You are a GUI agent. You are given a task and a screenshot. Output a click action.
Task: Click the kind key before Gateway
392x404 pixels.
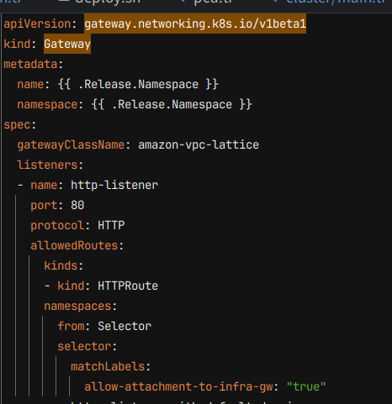[x=17, y=44]
